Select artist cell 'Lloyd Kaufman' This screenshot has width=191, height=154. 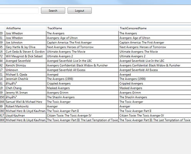click(x=25, y=115)
